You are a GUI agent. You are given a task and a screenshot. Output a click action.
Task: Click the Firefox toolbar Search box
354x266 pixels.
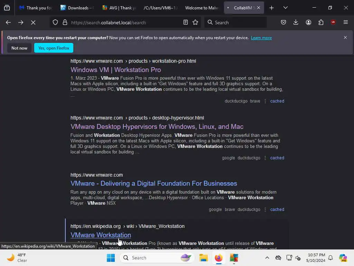[x=235, y=23]
